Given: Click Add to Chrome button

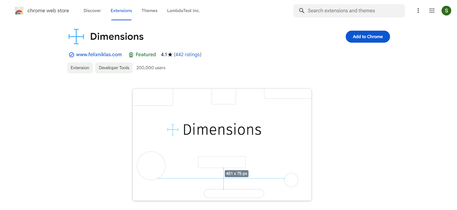Looking at the screenshot, I should [368, 37].
